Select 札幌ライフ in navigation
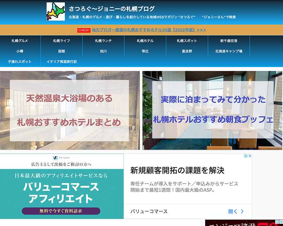 [62, 41]
